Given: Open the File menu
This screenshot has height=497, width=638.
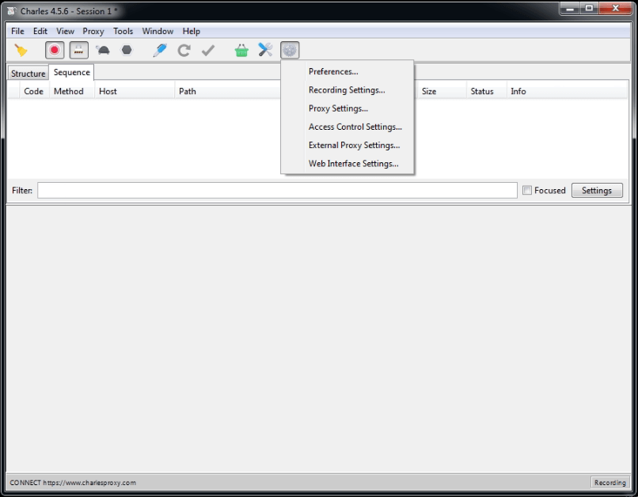Looking at the screenshot, I should pos(17,32).
